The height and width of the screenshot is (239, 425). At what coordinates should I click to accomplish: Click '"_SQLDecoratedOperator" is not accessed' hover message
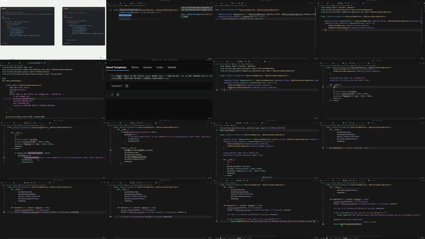(136, 12)
